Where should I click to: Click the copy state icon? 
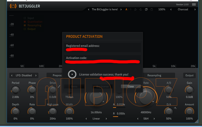tap(146, 9)
